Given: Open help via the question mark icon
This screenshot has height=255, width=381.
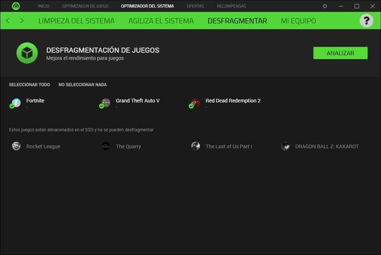Looking at the screenshot, I should 366,20.
